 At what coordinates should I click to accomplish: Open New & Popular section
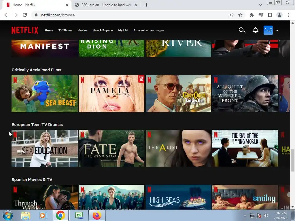tap(103, 30)
